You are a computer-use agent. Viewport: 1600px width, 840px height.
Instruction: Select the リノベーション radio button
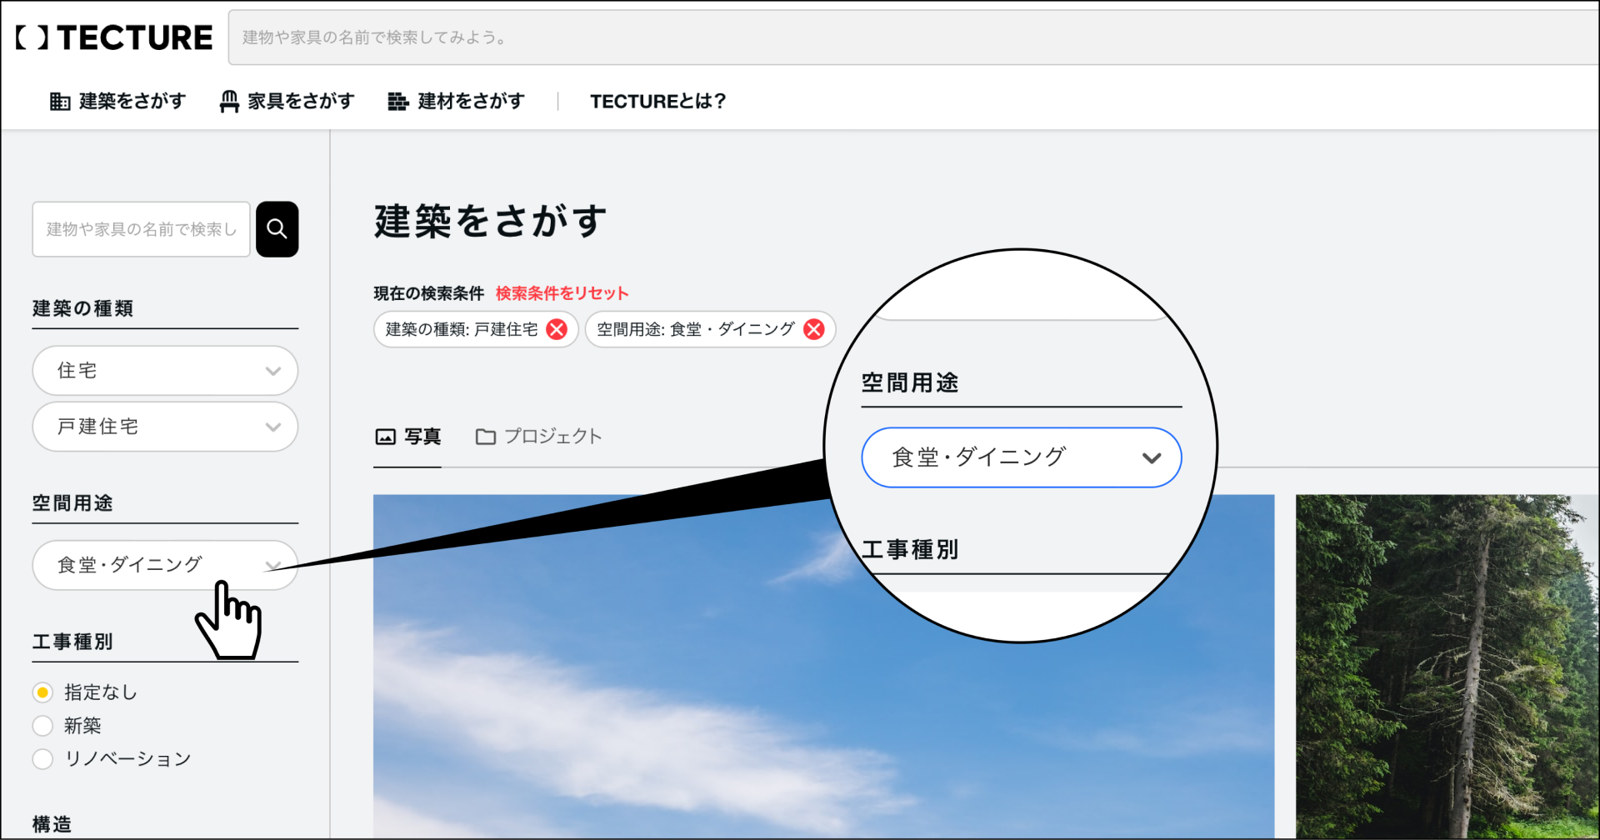click(42, 758)
